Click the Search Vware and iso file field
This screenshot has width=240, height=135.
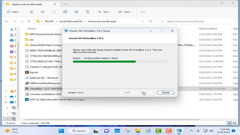(196, 21)
